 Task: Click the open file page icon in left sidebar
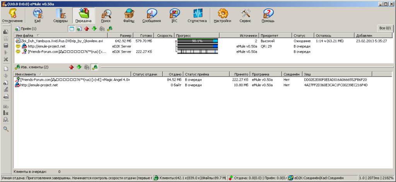6,68
